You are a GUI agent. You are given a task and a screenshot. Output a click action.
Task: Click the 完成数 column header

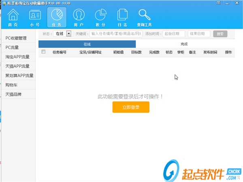(x=154, y=52)
